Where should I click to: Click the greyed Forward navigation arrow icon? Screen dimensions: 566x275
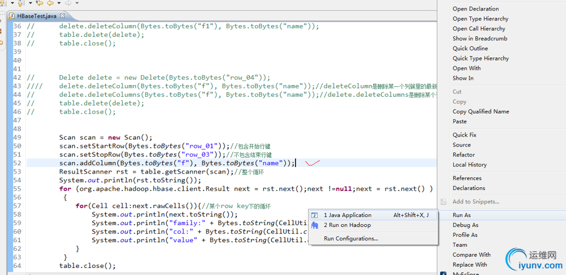coord(68,3)
